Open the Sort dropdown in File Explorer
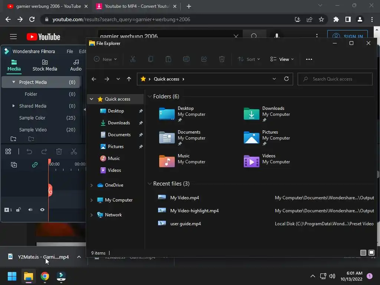 [249, 59]
